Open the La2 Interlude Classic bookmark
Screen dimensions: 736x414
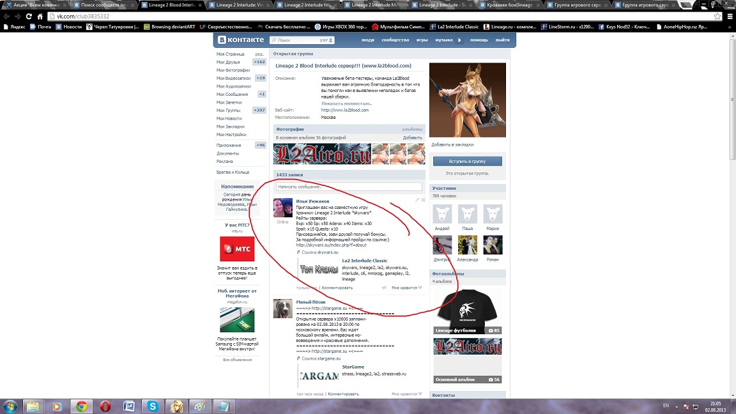click(x=454, y=27)
